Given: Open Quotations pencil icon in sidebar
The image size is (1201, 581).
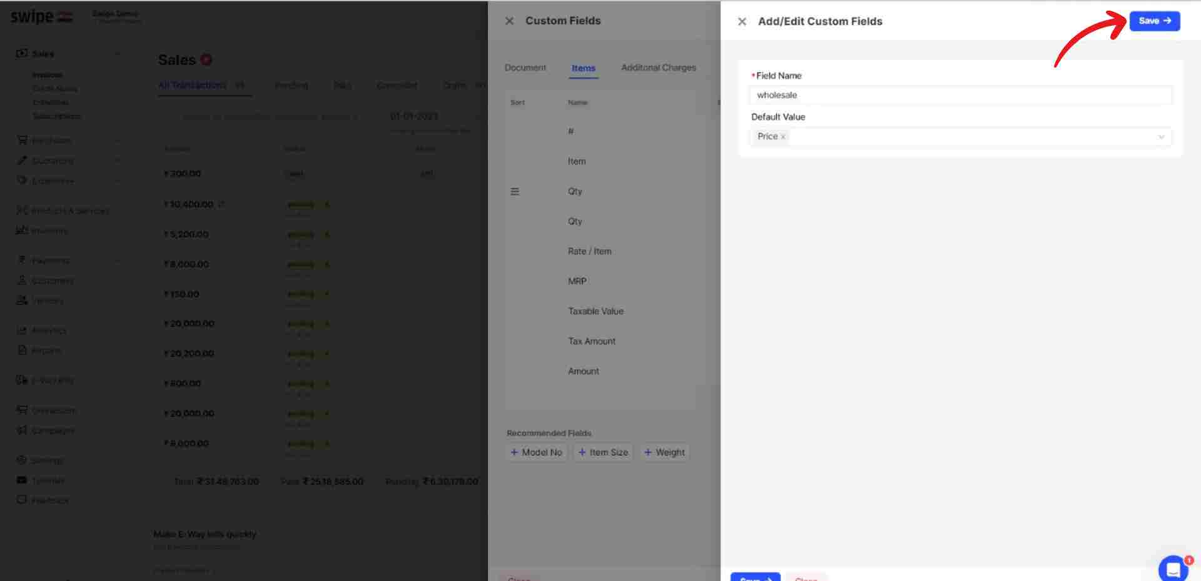Looking at the screenshot, I should (22, 161).
